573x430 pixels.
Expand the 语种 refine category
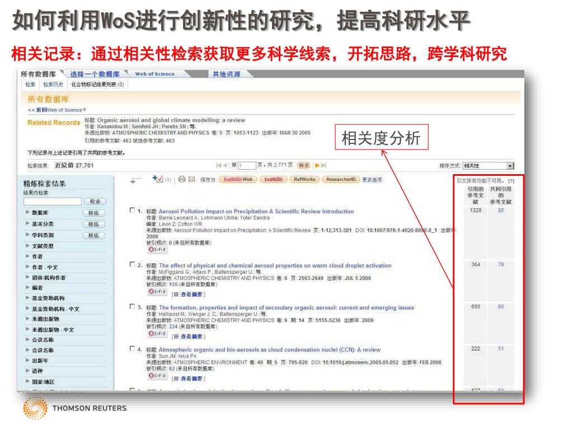(28, 371)
